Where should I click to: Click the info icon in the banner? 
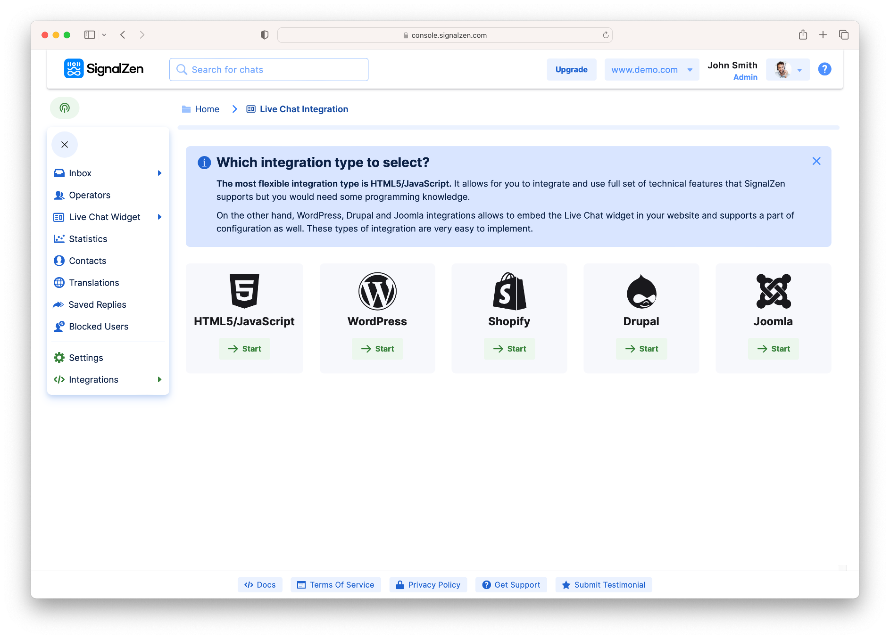click(204, 163)
